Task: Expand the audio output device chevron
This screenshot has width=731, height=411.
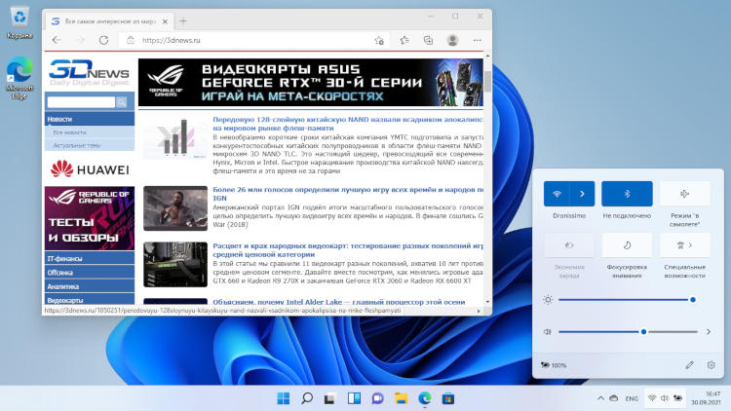Action: click(709, 332)
